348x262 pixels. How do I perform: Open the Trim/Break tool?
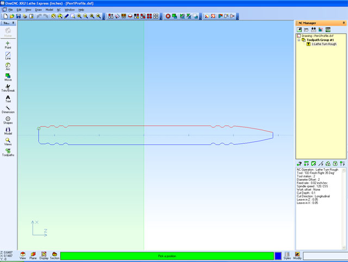[8, 88]
